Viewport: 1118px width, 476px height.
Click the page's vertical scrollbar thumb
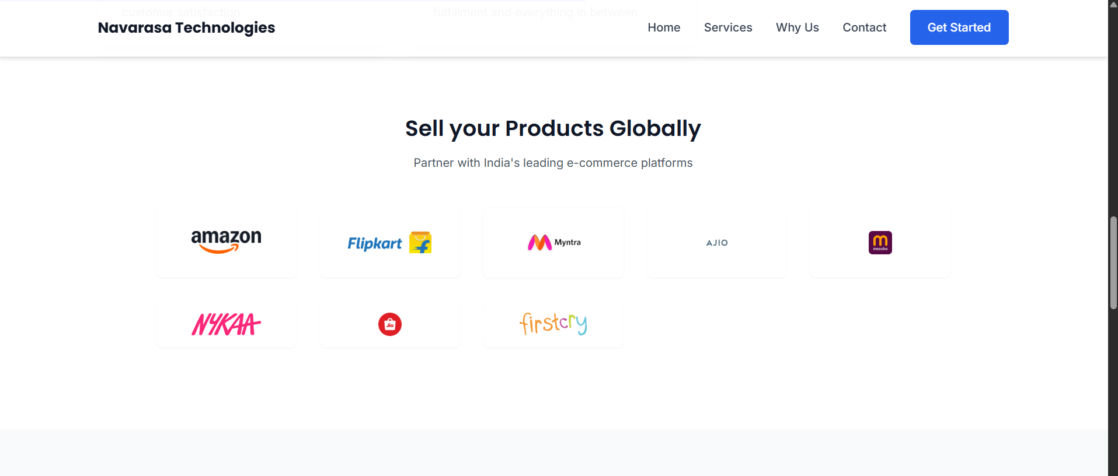(x=1113, y=262)
